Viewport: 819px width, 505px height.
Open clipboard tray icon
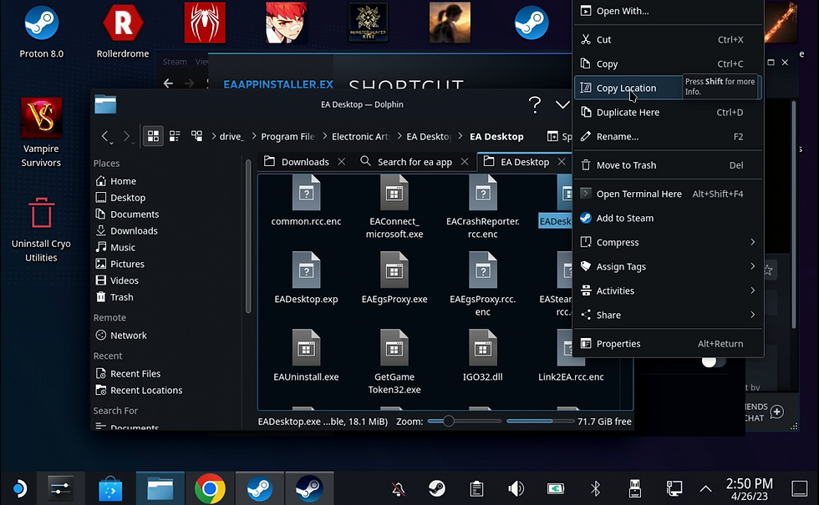pyautogui.click(x=476, y=489)
